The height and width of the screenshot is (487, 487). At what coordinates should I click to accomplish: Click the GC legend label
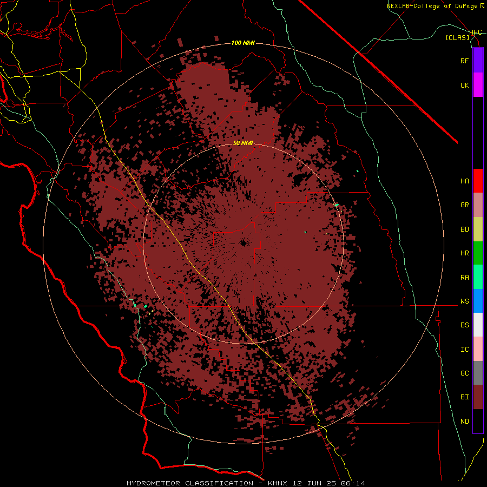click(465, 373)
